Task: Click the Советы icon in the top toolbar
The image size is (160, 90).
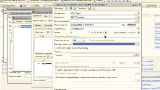Action: [94, 1]
